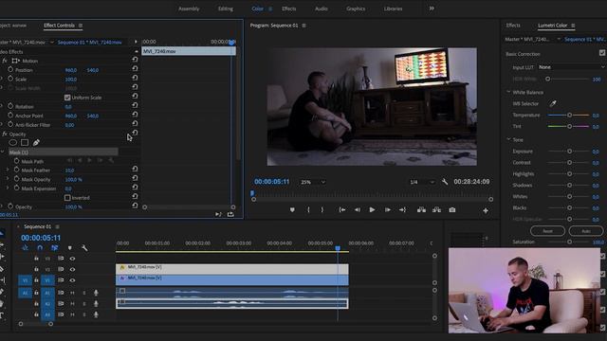This screenshot has height=341, width=607.
Task: Collapse the Mask (1) group
Action: tap(2, 153)
